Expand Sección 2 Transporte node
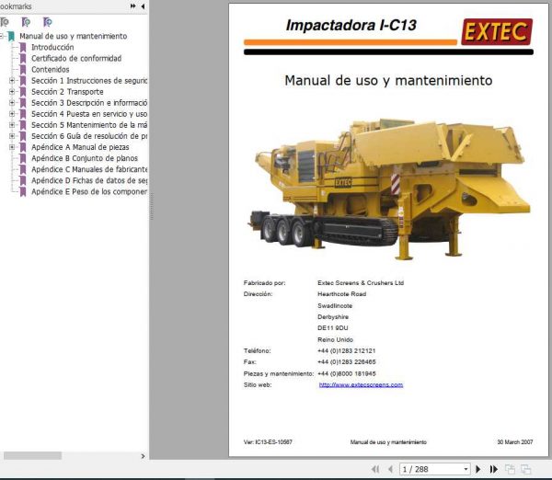 (x=12, y=92)
